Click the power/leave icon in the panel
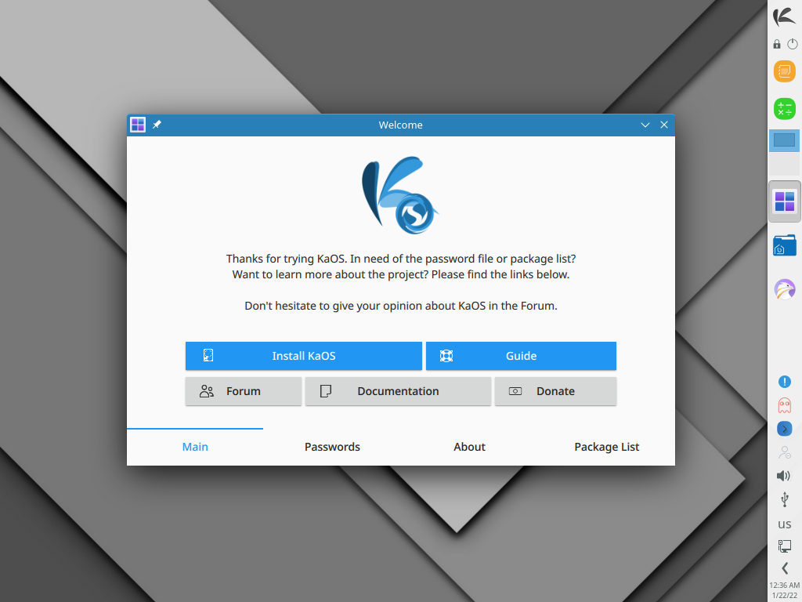Viewport: 802px width, 602px height. [x=793, y=44]
